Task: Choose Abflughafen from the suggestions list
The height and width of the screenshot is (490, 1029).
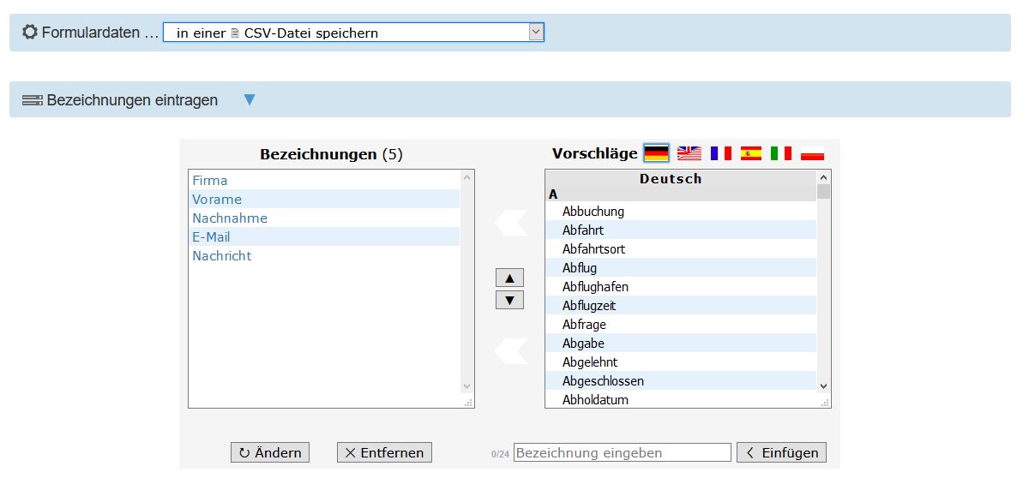Action: pos(595,287)
